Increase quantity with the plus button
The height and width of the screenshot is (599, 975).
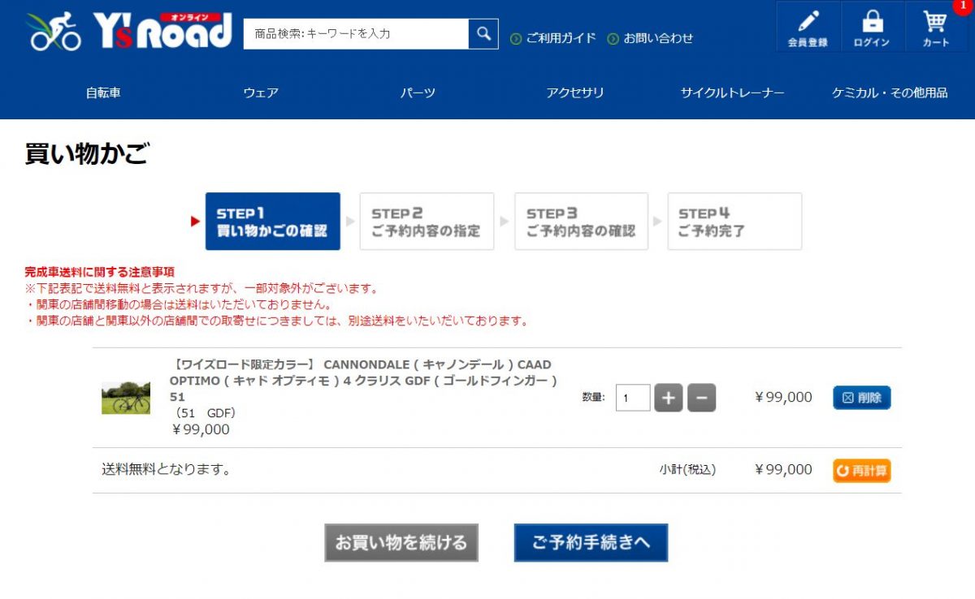click(x=669, y=398)
